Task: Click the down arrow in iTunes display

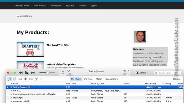Action: (129, 74)
